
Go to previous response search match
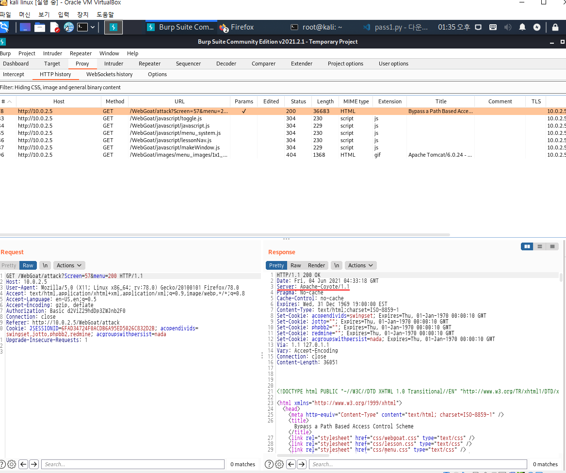(291, 464)
